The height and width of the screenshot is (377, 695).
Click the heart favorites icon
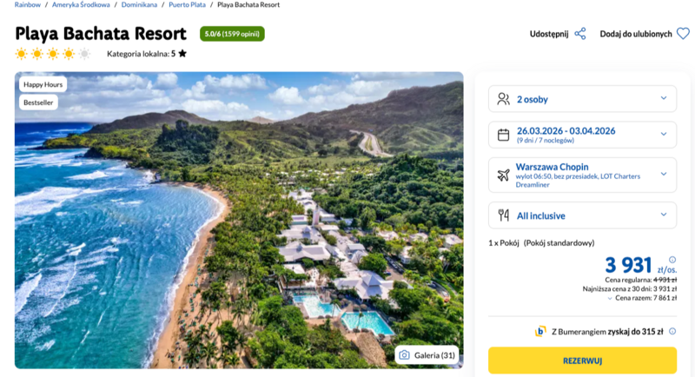(x=683, y=34)
